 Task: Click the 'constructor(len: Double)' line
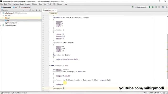63,43
